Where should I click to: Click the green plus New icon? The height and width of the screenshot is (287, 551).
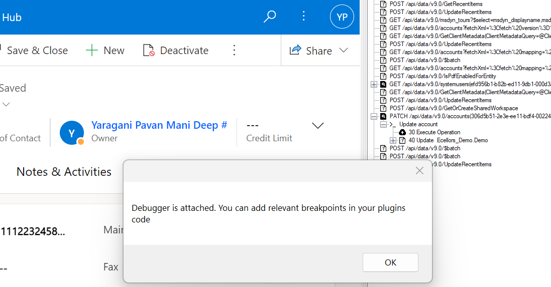point(91,51)
